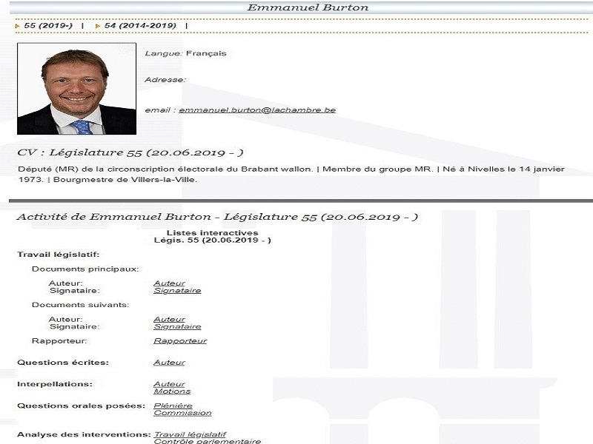593x444 pixels.
Task: Click 'Activité de Emmanuel Burton' heading
Action: (217, 217)
